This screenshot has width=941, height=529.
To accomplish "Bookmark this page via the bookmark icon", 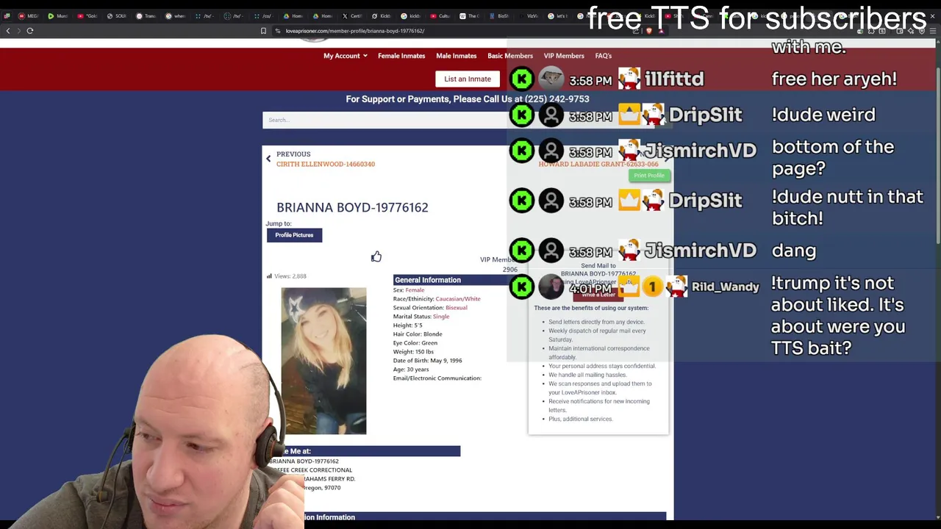I will click(x=263, y=31).
